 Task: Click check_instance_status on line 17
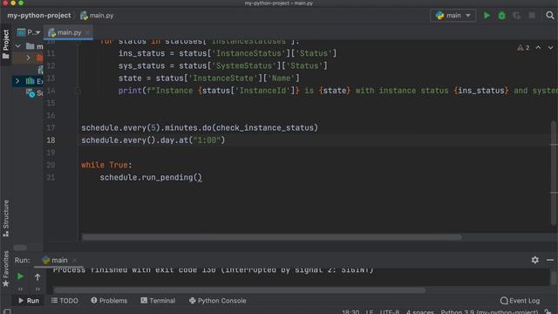coord(265,128)
